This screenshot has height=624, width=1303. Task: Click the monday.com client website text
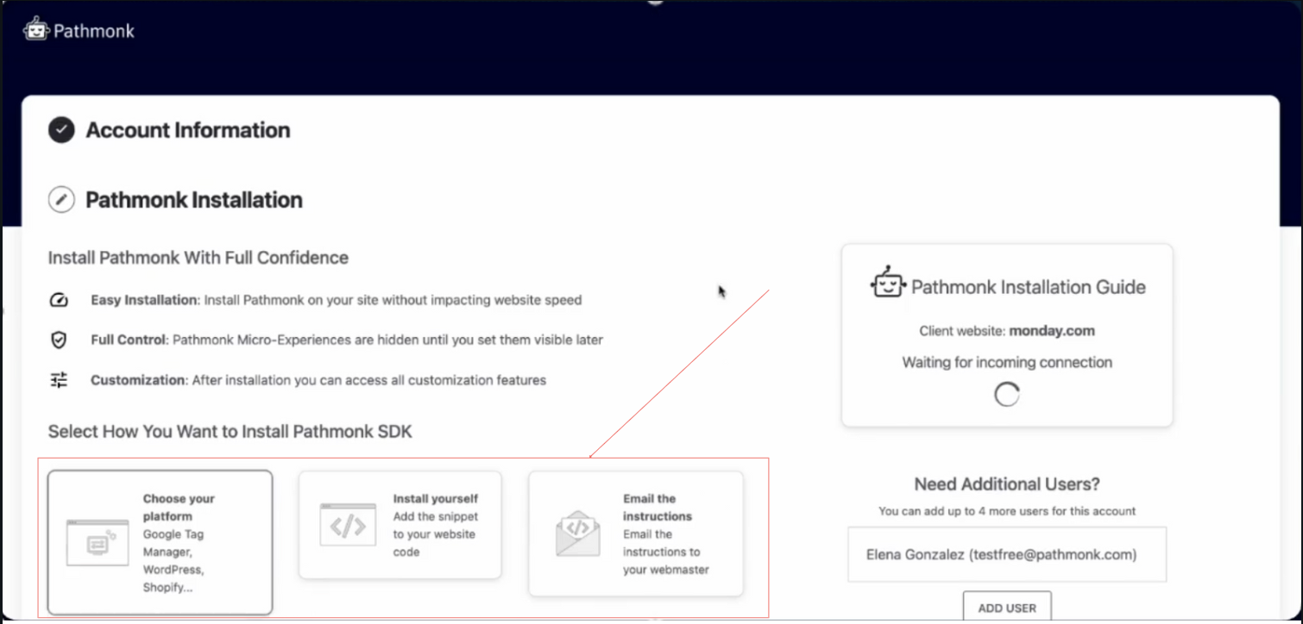1052,331
